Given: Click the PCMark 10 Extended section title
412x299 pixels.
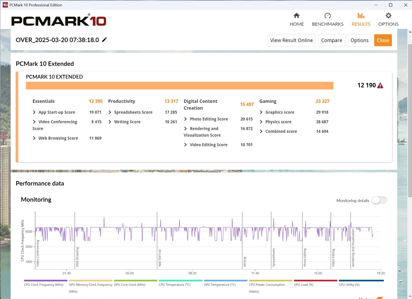Looking at the screenshot, I should tap(45, 64).
